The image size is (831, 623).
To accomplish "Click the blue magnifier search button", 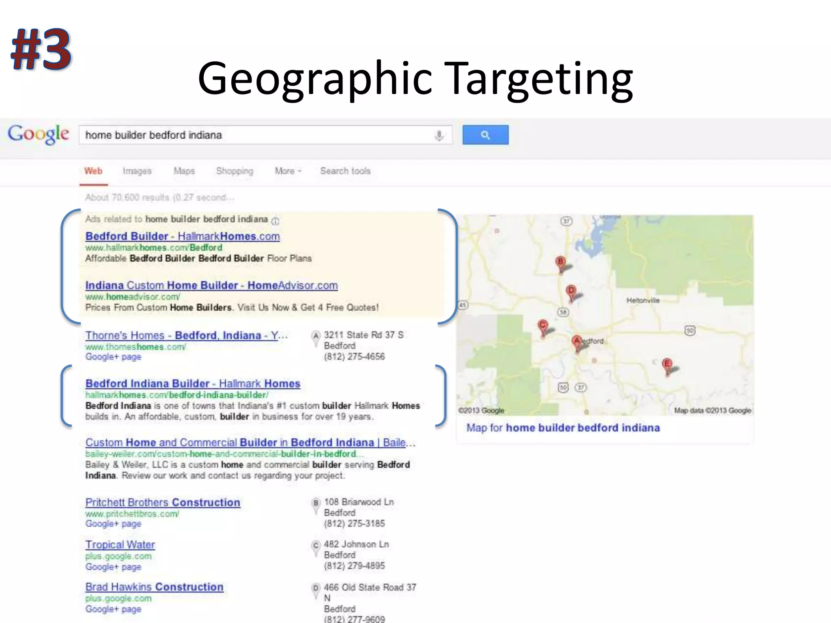I will (485, 135).
